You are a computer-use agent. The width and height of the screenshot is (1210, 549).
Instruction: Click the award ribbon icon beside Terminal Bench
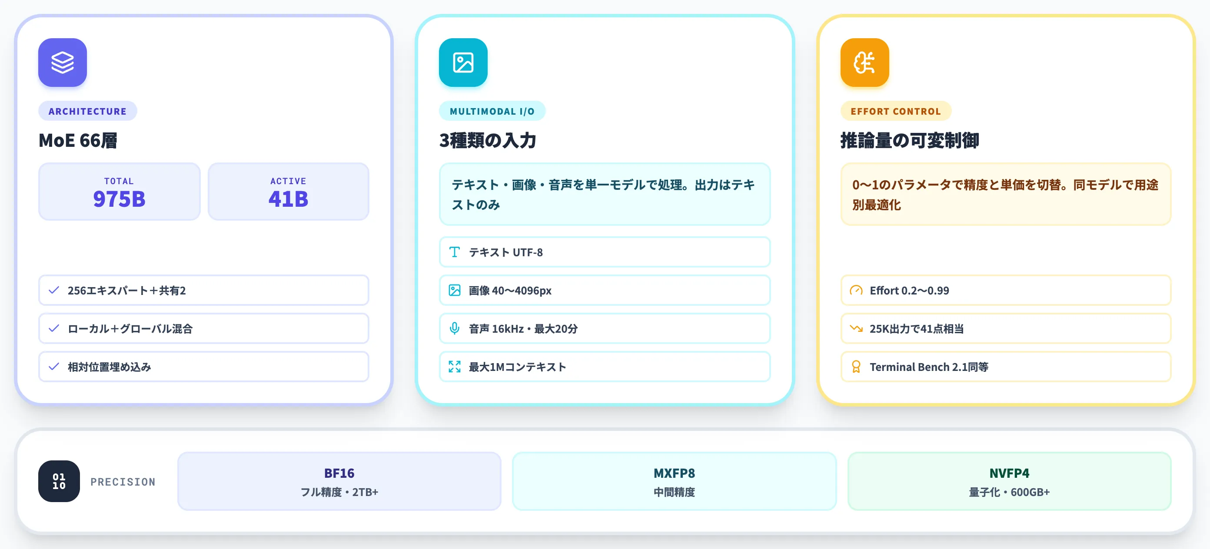click(x=856, y=367)
